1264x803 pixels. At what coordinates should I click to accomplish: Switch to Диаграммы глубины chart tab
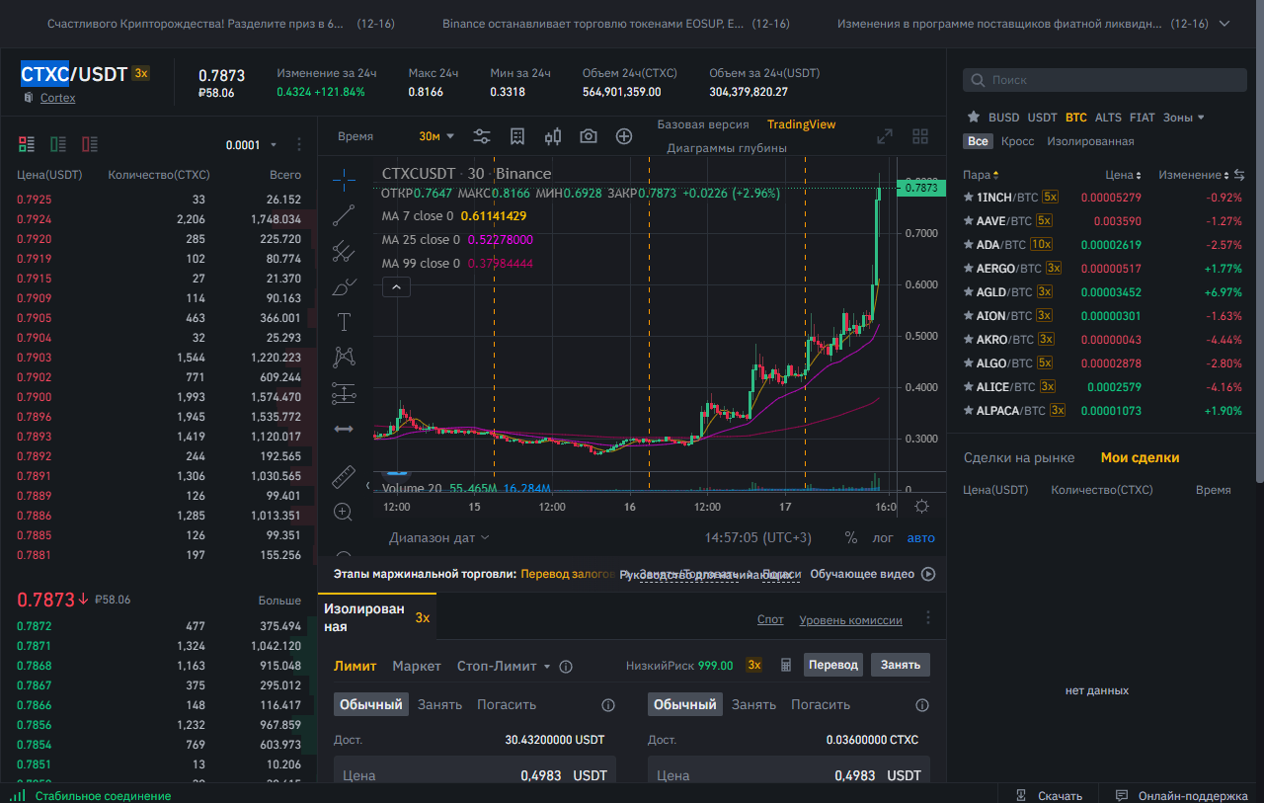[727, 148]
